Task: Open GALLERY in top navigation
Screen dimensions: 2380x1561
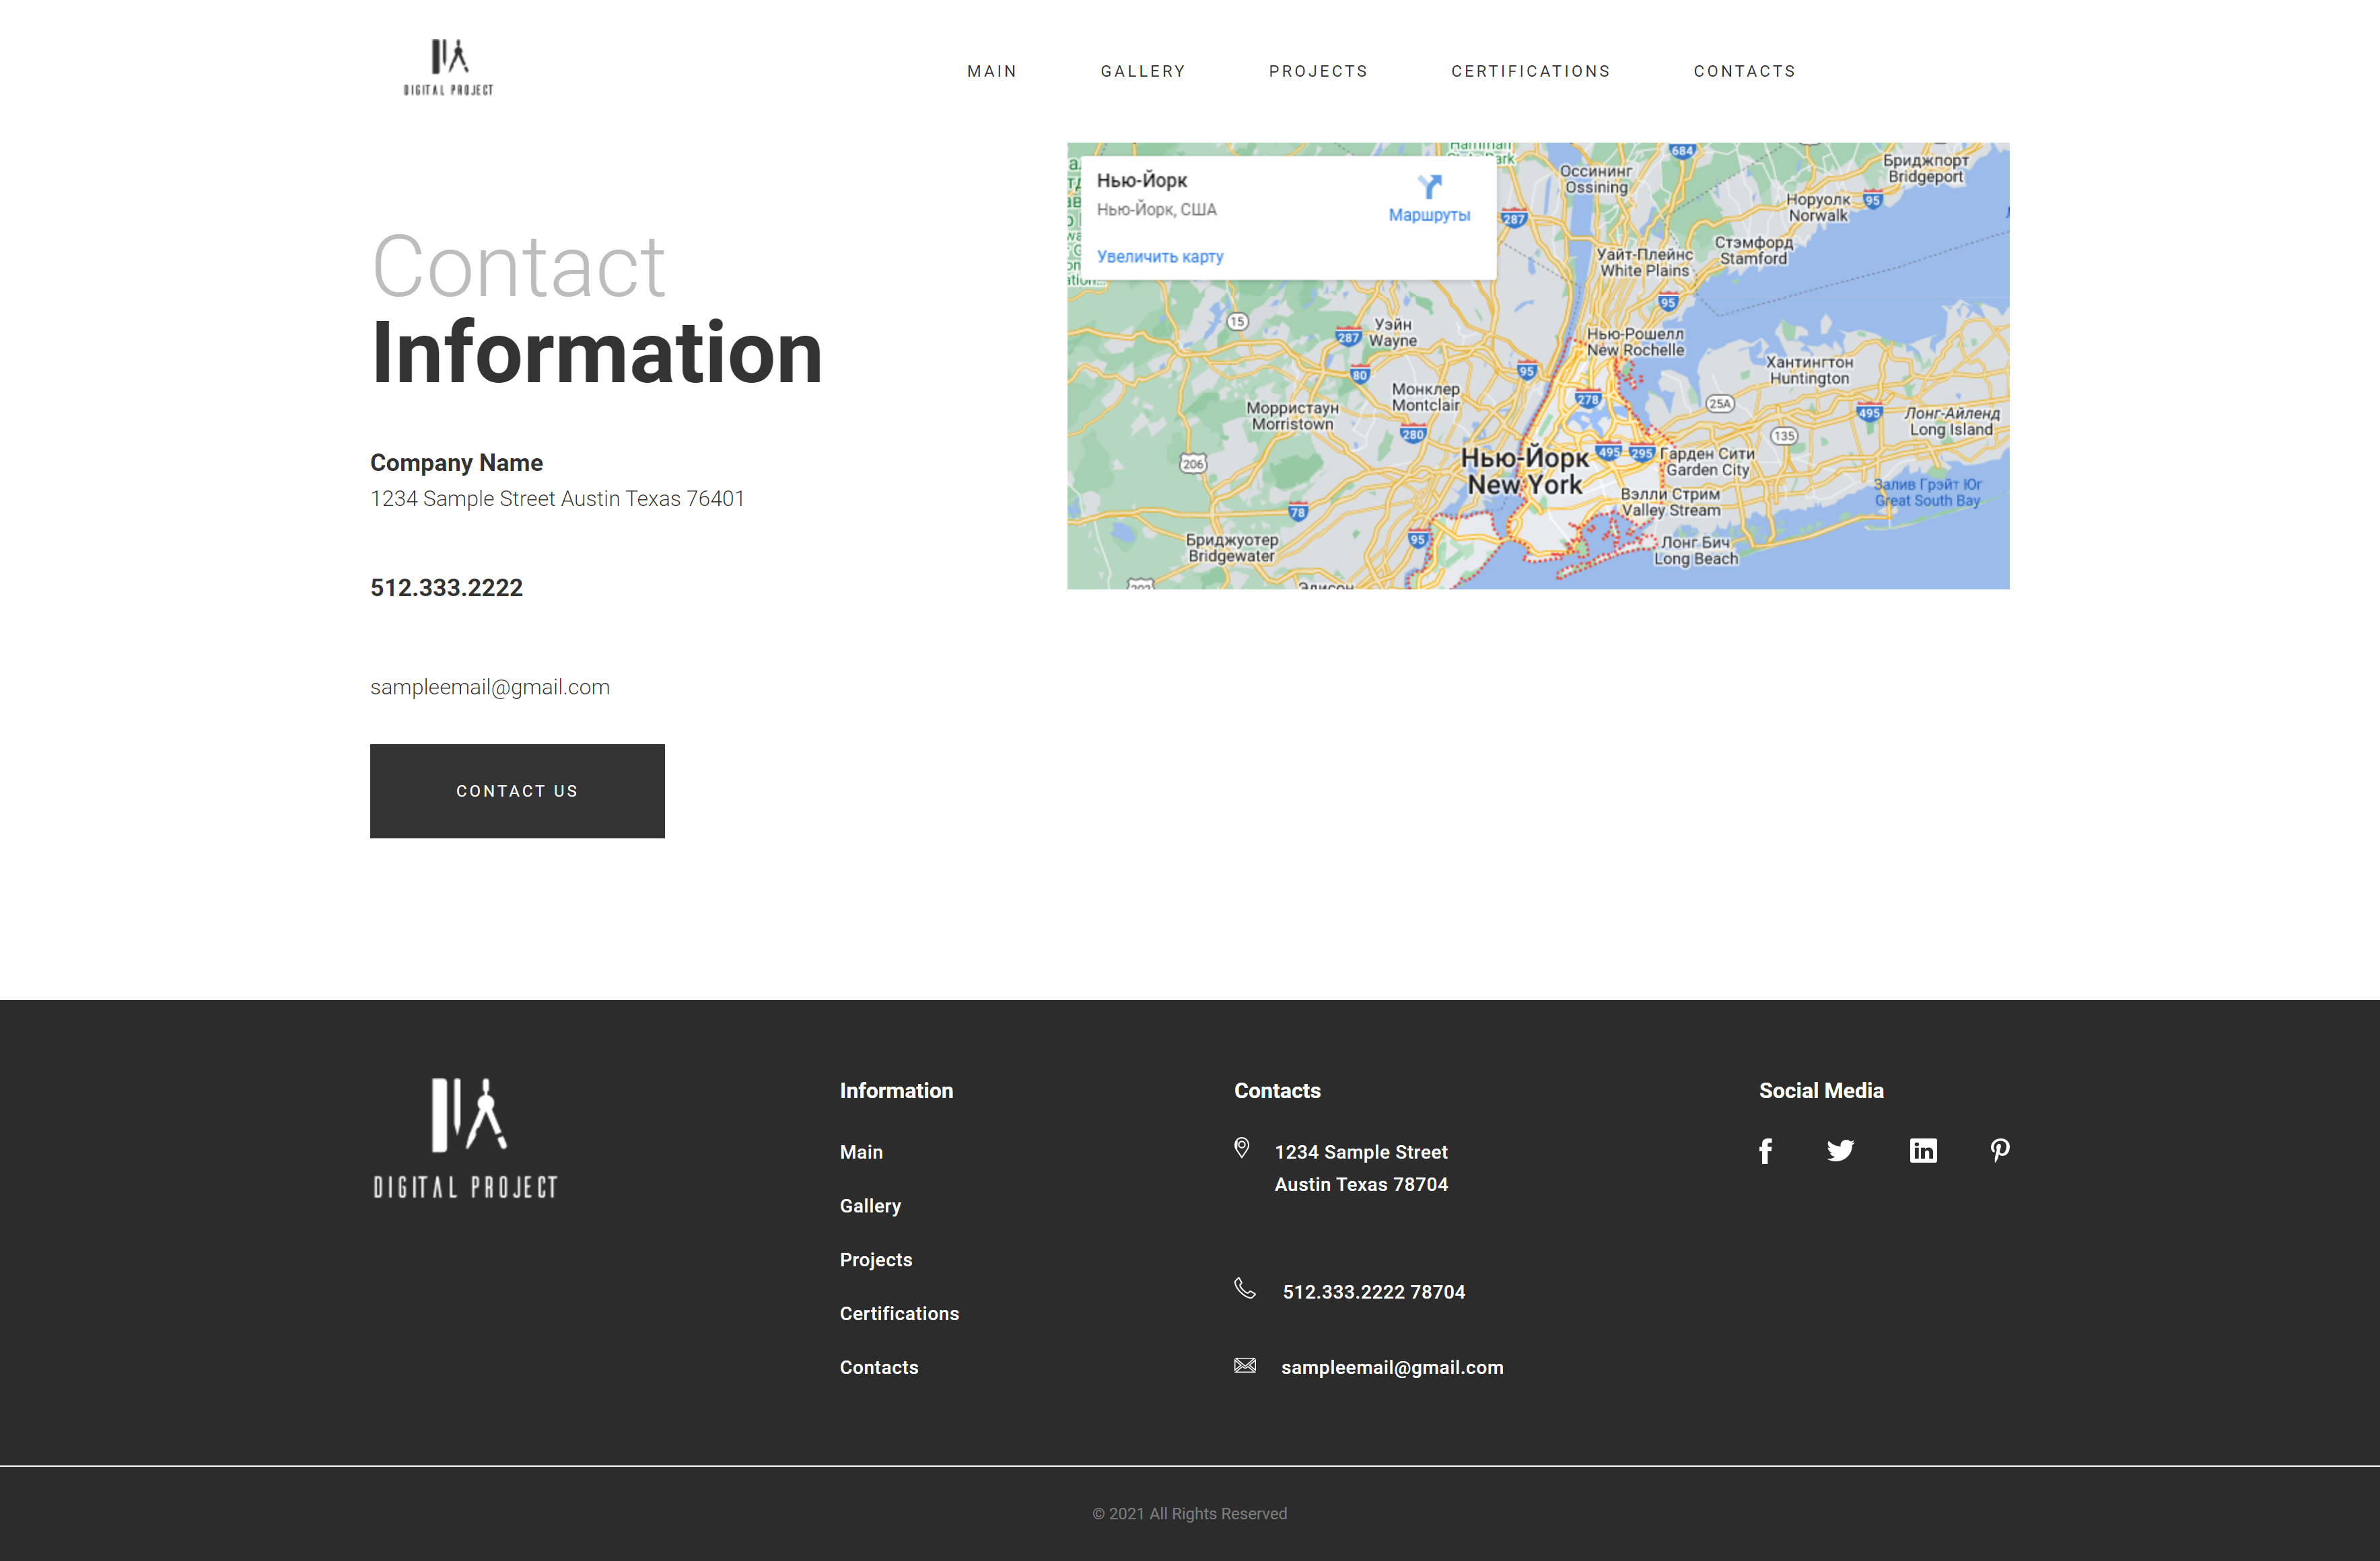Action: click(x=1143, y=71)
